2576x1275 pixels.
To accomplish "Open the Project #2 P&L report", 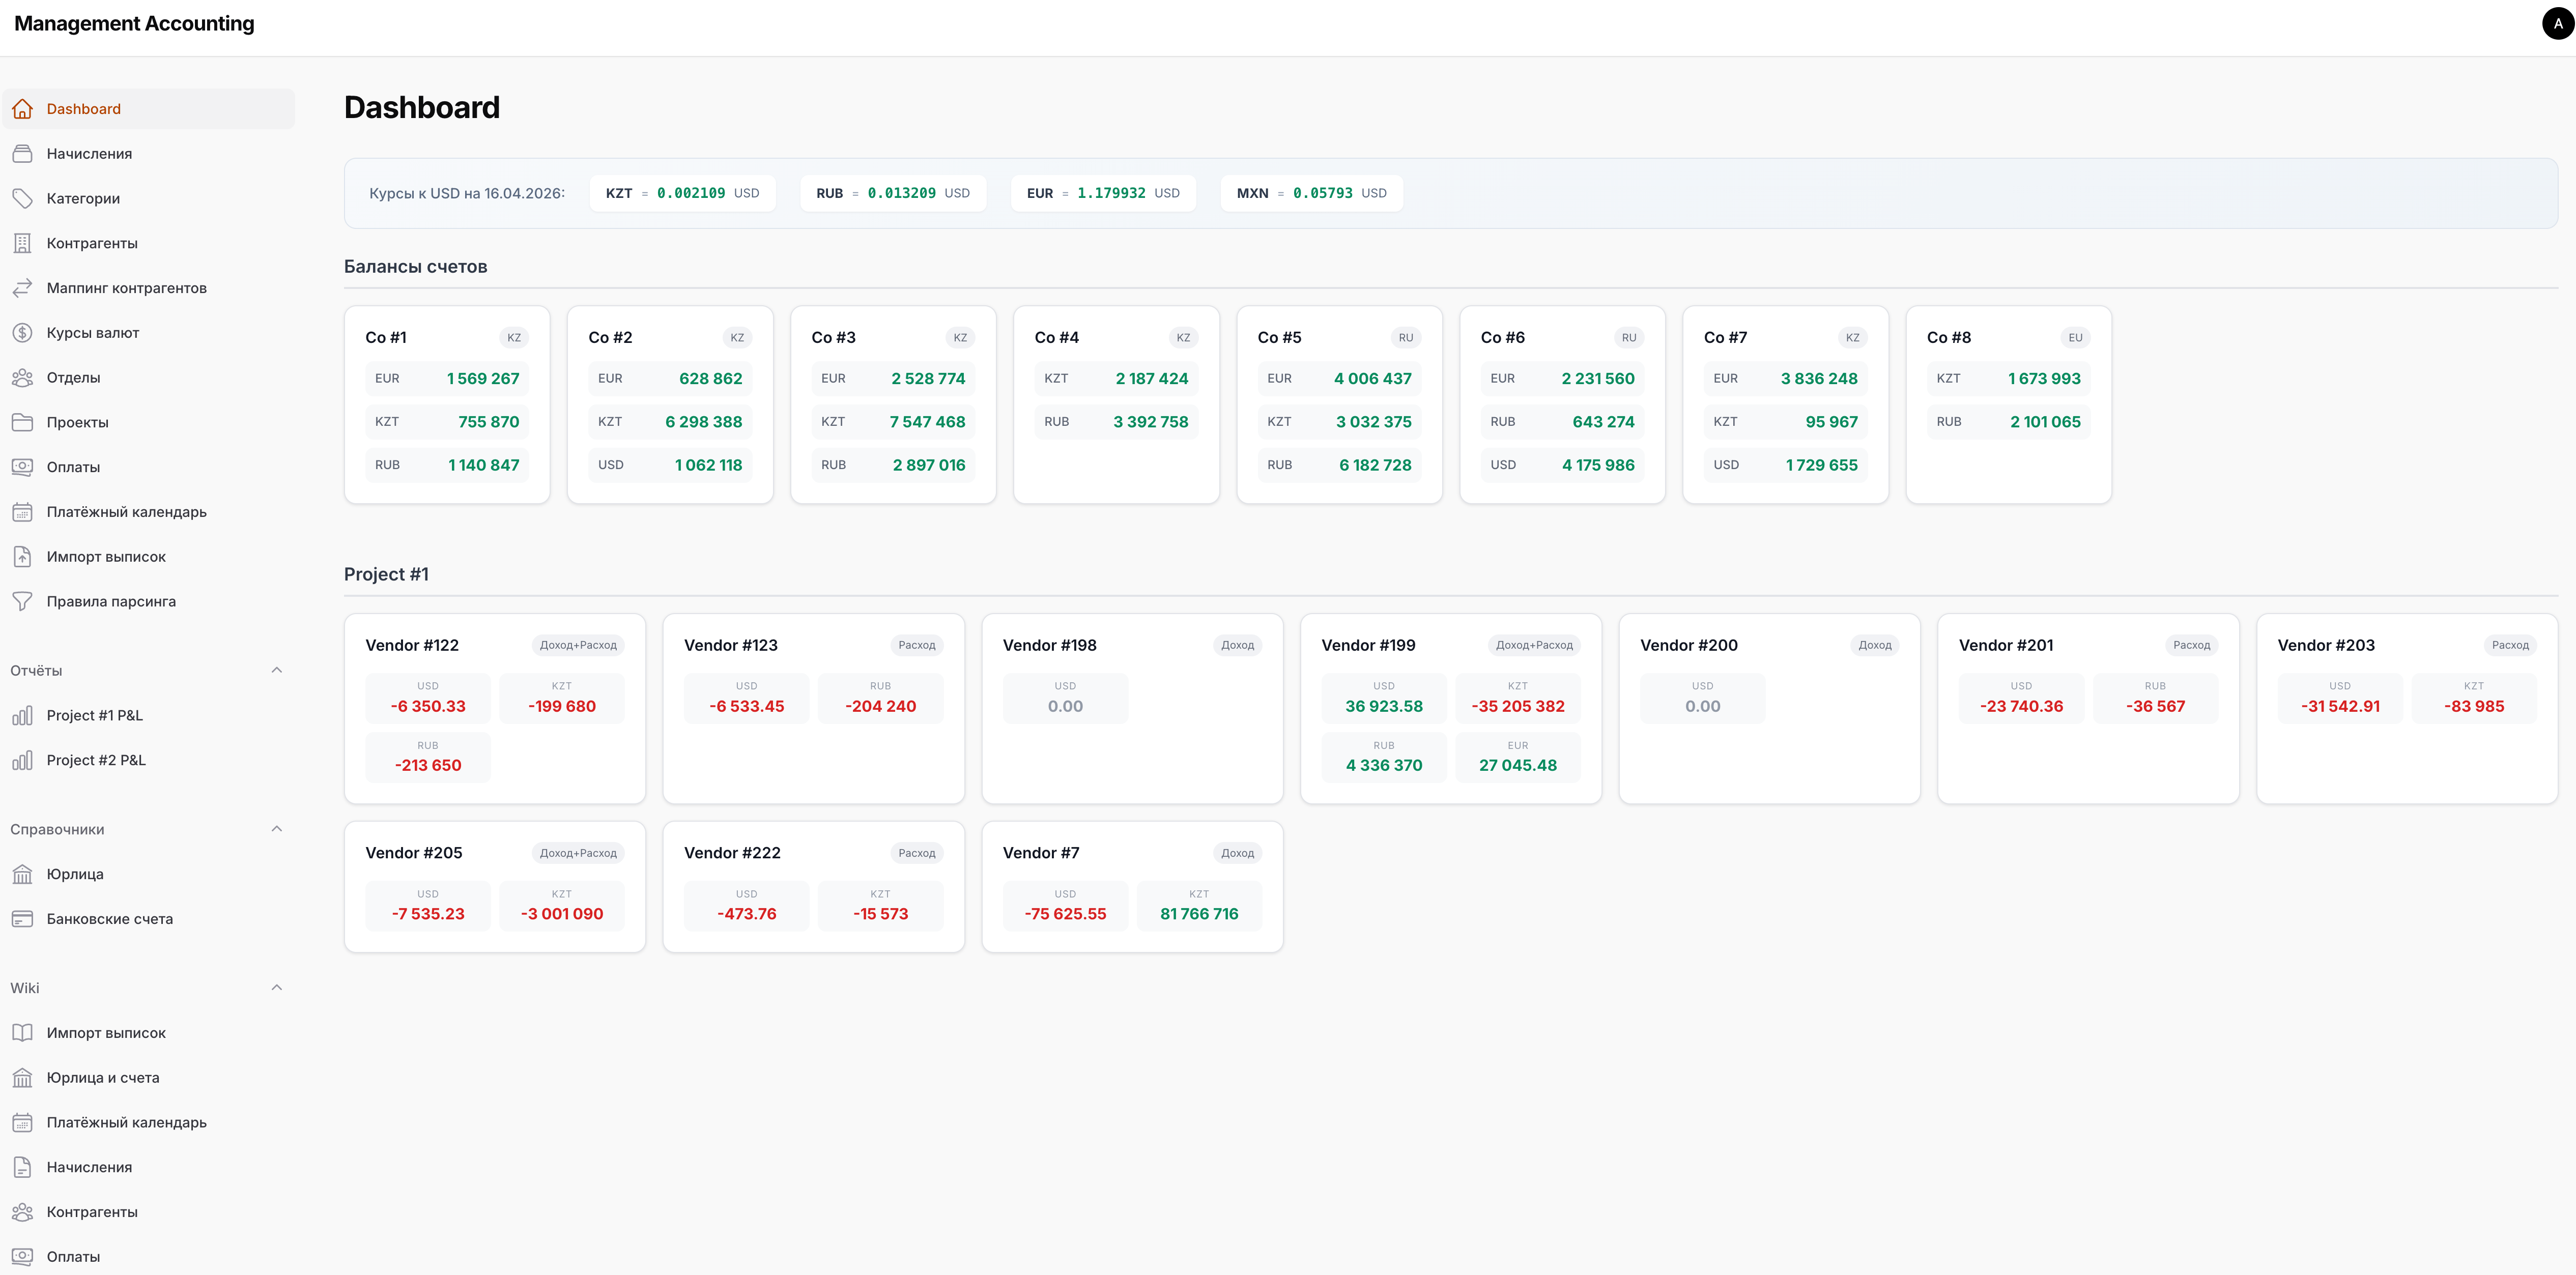I will [x=95, y=760].
